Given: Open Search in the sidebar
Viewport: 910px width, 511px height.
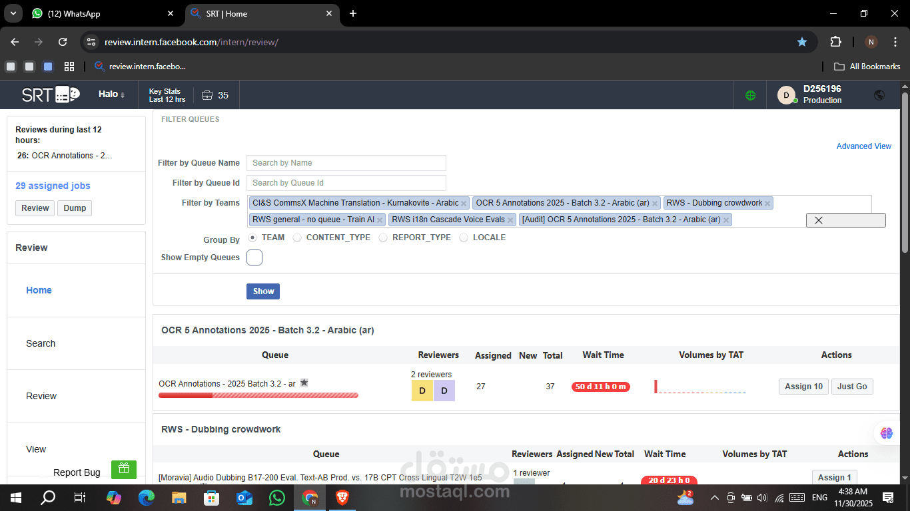Looking at the screenshot, I should [41, 343].
